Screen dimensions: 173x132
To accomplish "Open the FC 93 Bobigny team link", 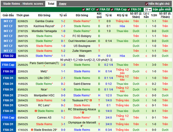I will (x=82, y=36).
